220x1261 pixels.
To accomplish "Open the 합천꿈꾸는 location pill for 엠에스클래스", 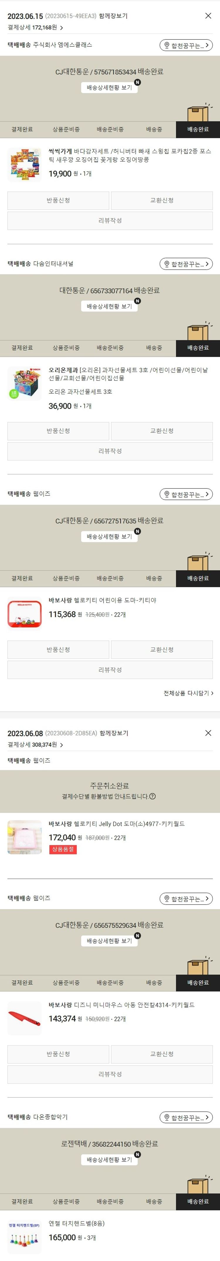I will [x=186, y=46].
